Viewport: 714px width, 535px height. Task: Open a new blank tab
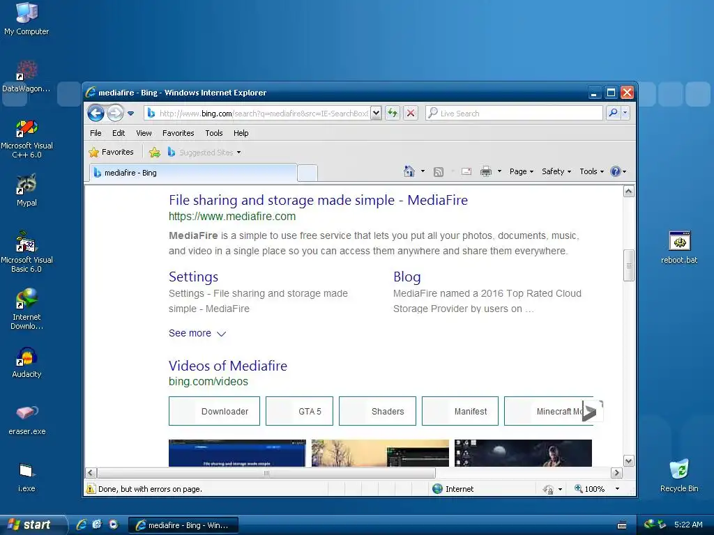tap(307, 173)
